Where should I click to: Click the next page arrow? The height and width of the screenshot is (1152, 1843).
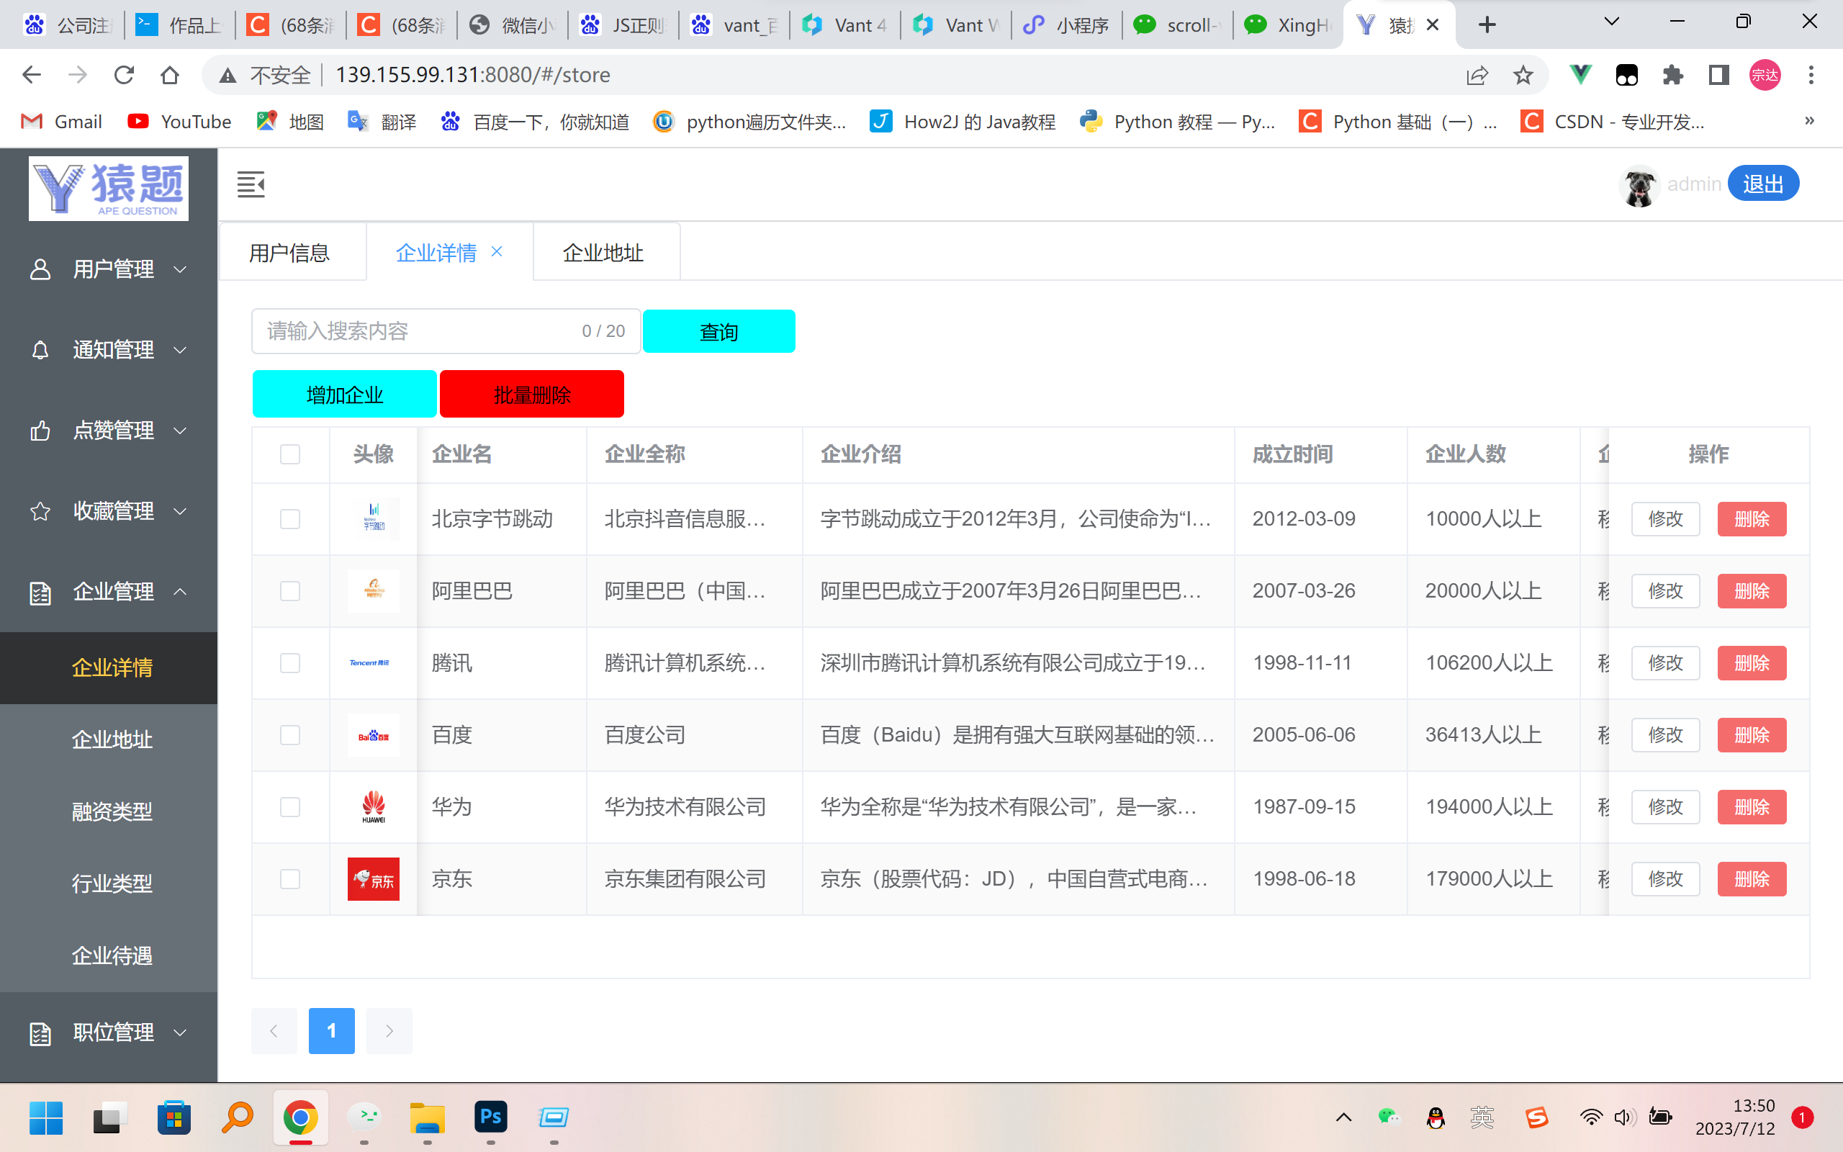pyautogui.click(x=389, y=1031)
